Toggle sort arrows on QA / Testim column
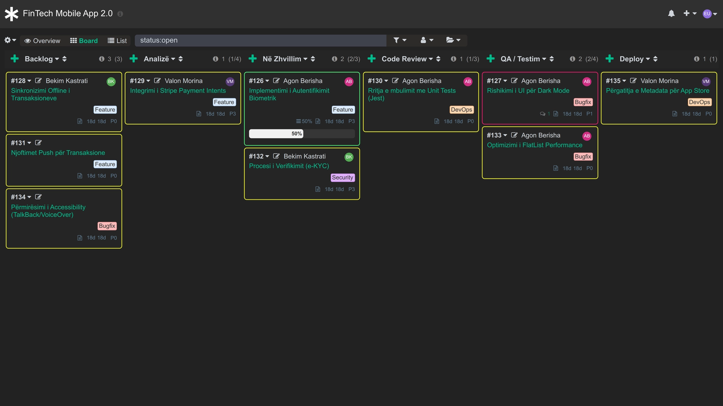 pyautogui.click(x=552, y=59)
